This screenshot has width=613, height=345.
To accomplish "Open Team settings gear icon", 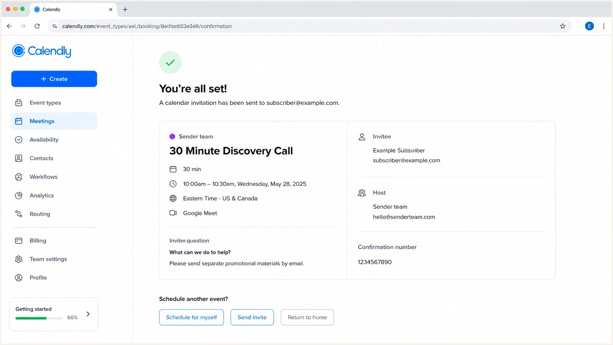I will (19, 259).
